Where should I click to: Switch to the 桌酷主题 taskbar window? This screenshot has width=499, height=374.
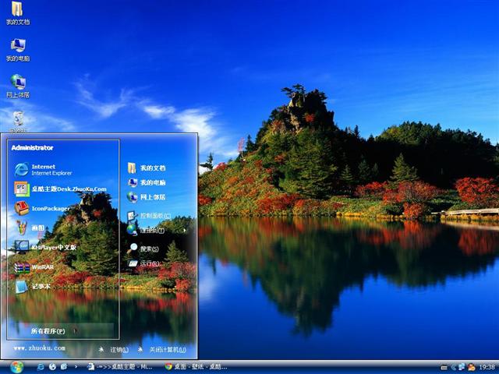point(119,367)
